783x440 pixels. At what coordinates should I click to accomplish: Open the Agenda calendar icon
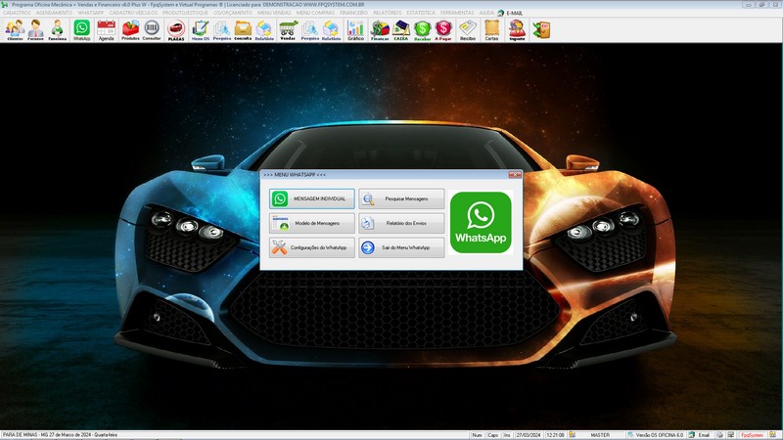106,30
